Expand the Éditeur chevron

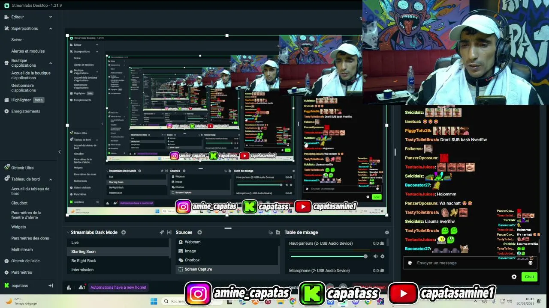coord(51,17)
